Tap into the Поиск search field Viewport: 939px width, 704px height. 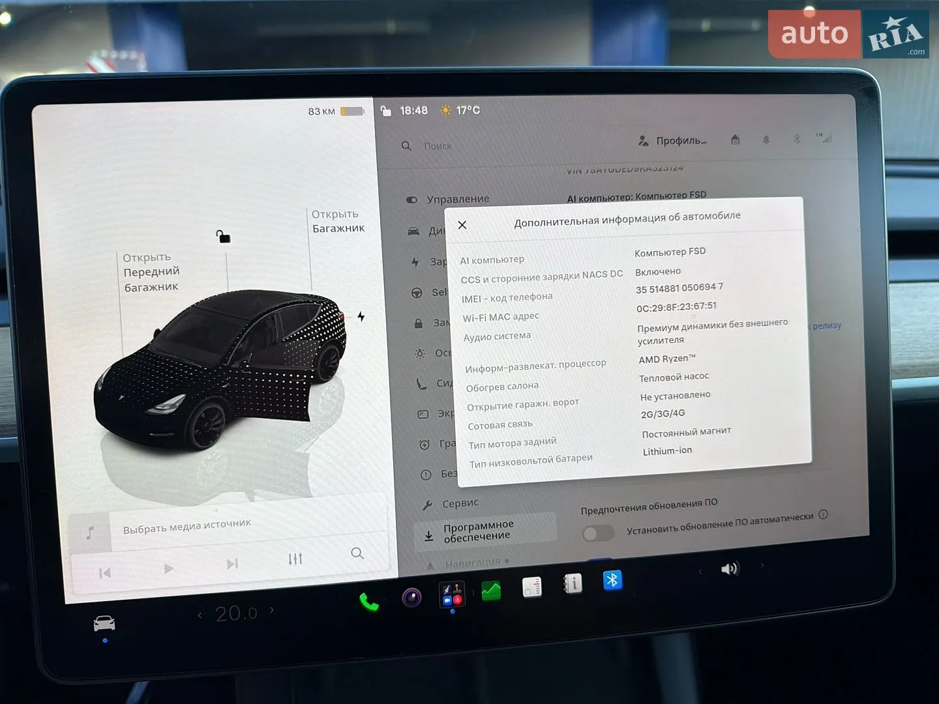click(x=438, y=146)
